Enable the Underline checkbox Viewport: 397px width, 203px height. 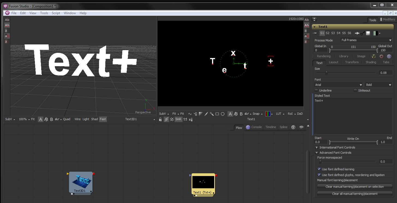tap(317, 90)
